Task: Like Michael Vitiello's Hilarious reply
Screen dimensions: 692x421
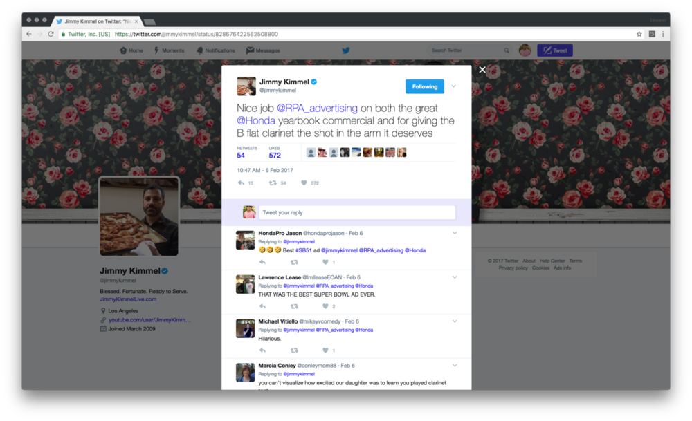Action: pyautogui.click(x=325, y=350)
